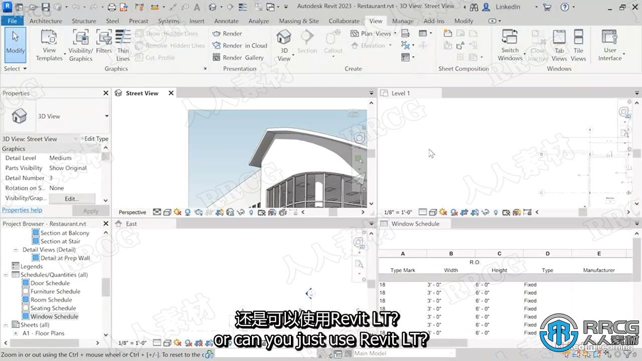The image size is (642, 361).
Task: Activate the Window Schedule tab
Action: pyautogui.click(x=415, y=224)
